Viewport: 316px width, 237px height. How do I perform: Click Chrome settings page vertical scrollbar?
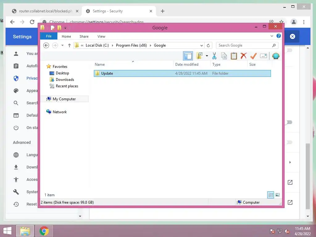coord(308,176)
